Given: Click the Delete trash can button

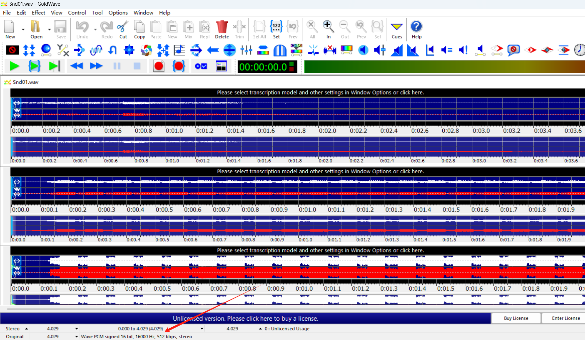Looking at the screenshot, I should (x=222, y=29).
